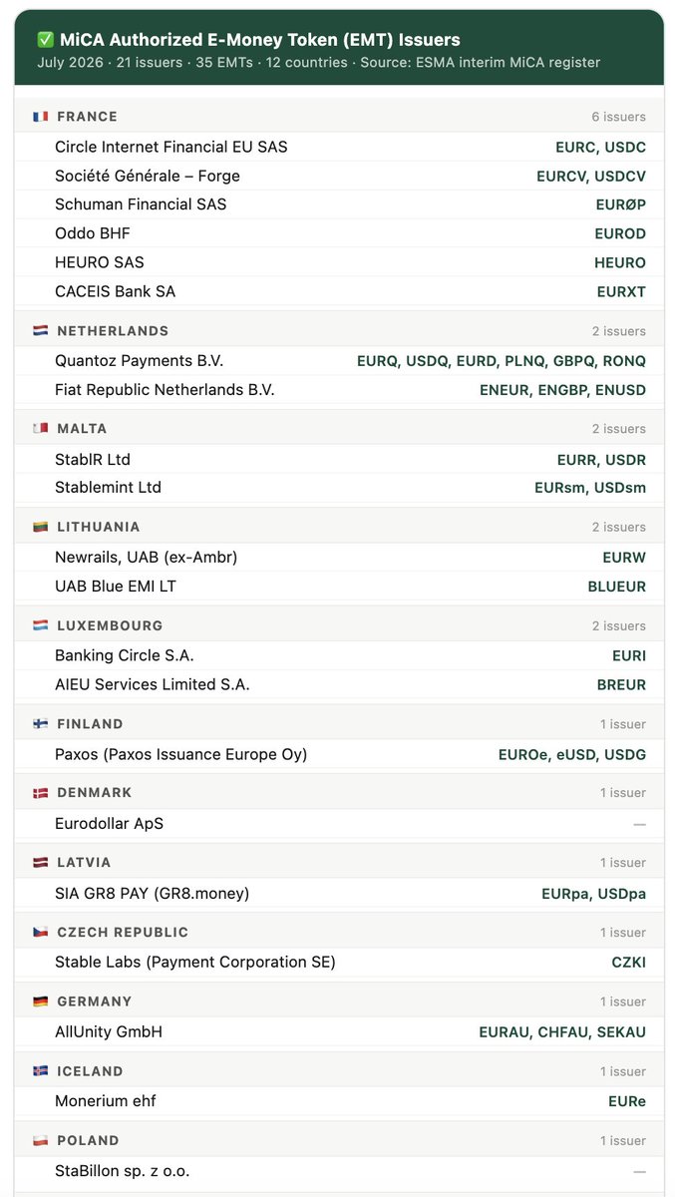Image resolution: width=675 pixels, height=1197 pixels.
Task: Select Quantoz Payments B.V. issuer
Action: 139,360
